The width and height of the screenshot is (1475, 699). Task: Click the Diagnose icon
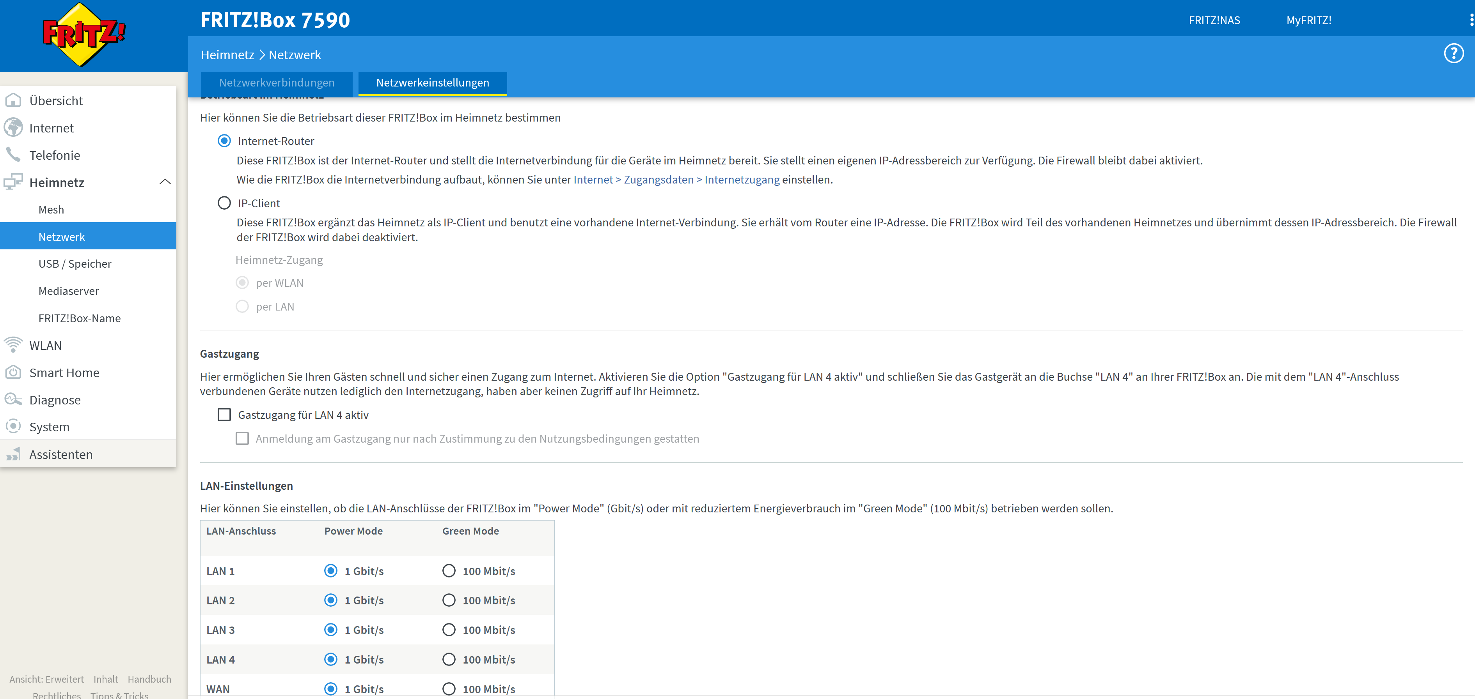click(13, 399)
